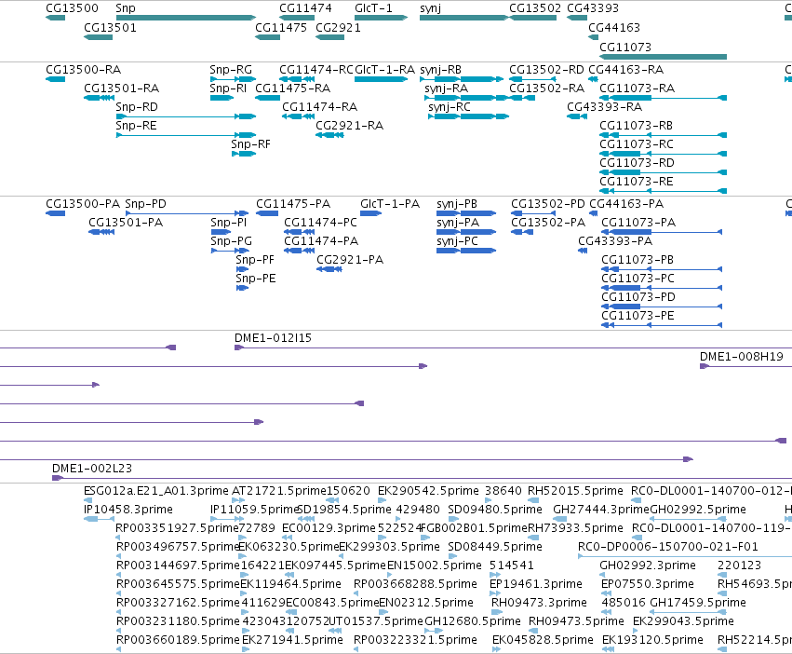Click the RC0-DP0006-150700-021-F01 EST label
792x654 pixels.
(x=667, y=547)
